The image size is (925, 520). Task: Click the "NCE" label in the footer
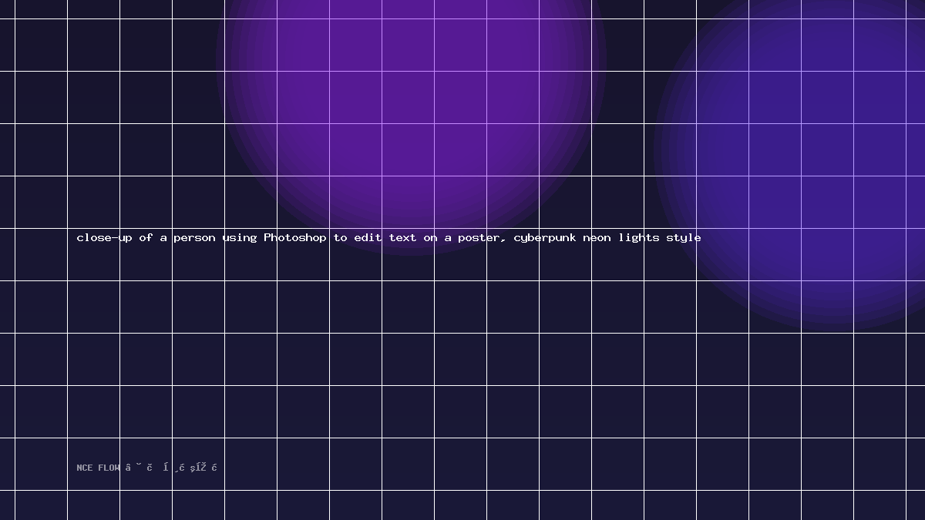click(x=84, y=468)
